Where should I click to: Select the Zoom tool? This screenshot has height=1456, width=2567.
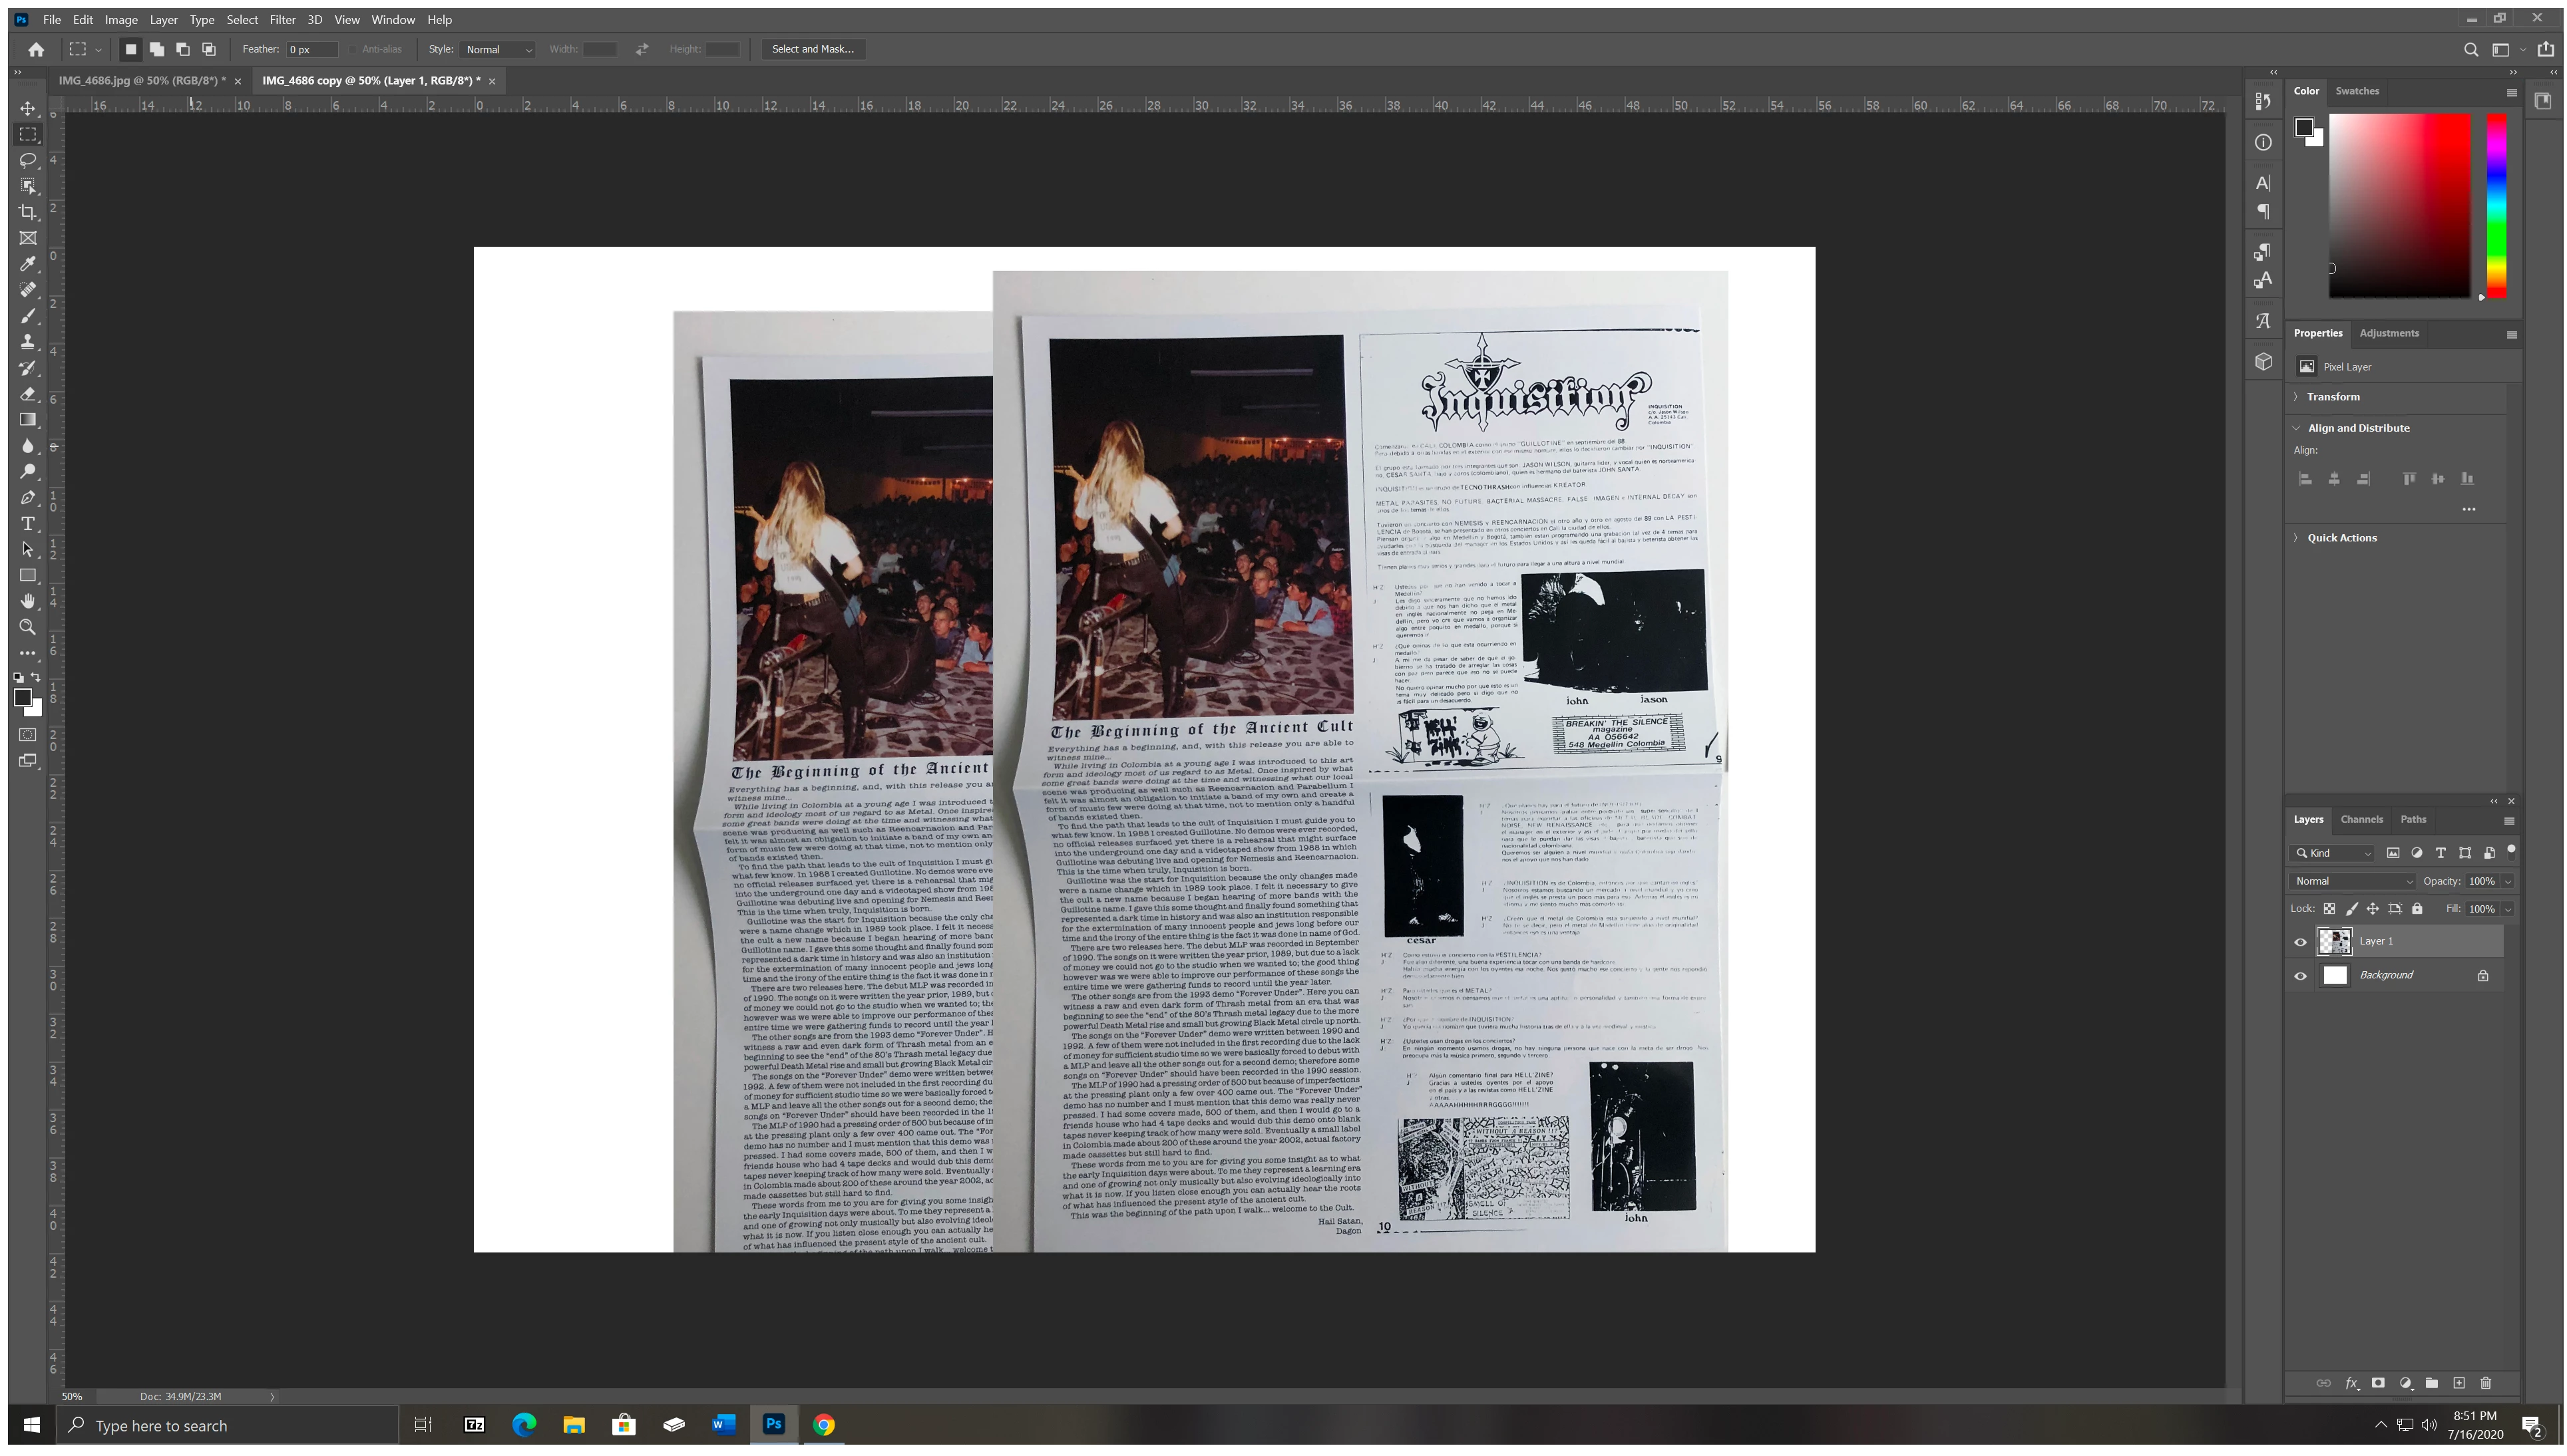click(28, 627)
